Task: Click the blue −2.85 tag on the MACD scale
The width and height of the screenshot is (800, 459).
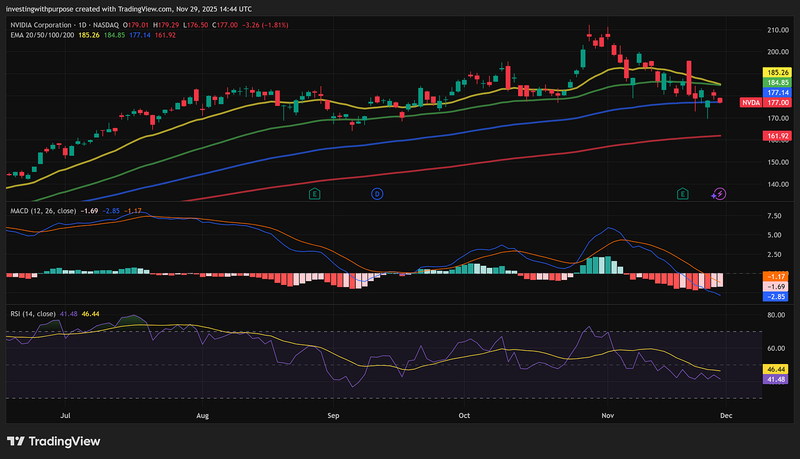Action: [776, 296]
